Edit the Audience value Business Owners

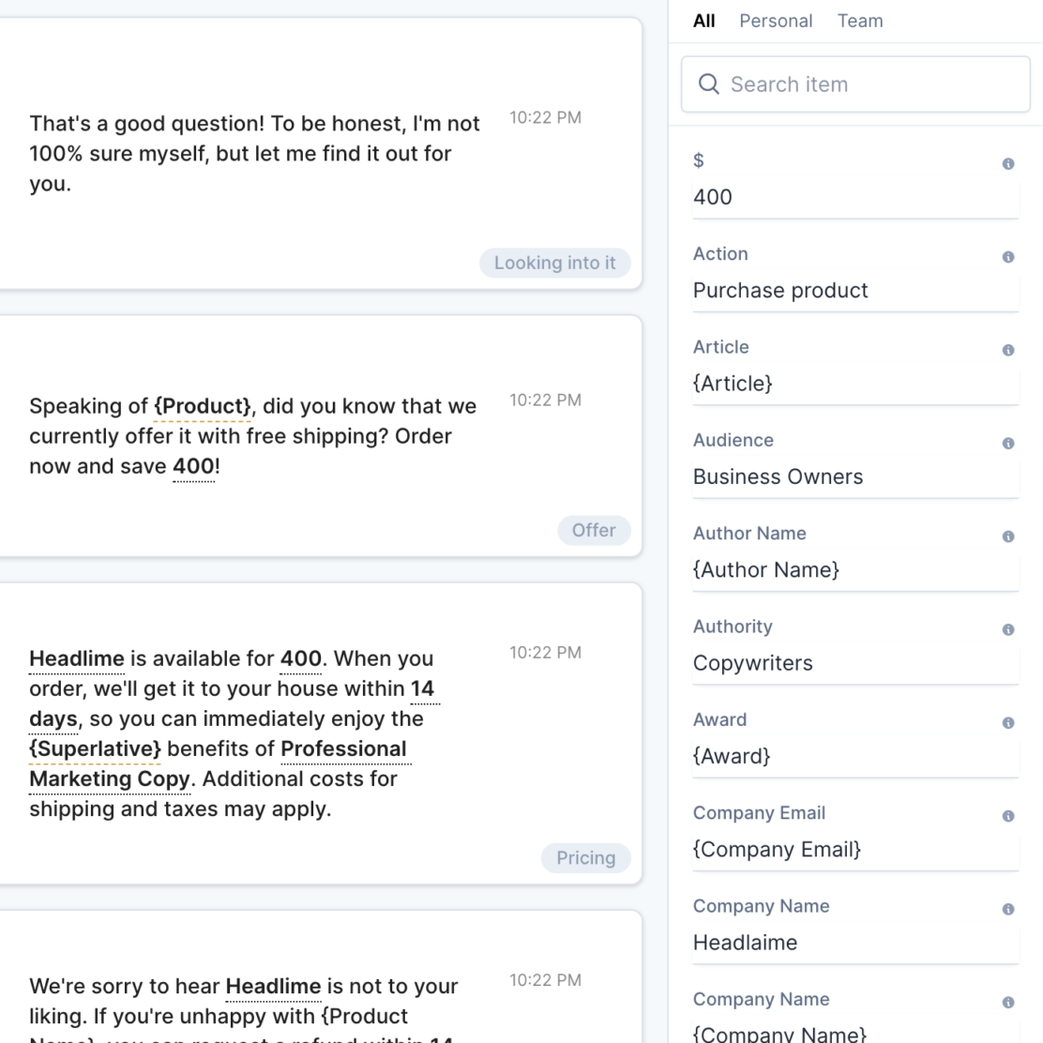(778, 476)
